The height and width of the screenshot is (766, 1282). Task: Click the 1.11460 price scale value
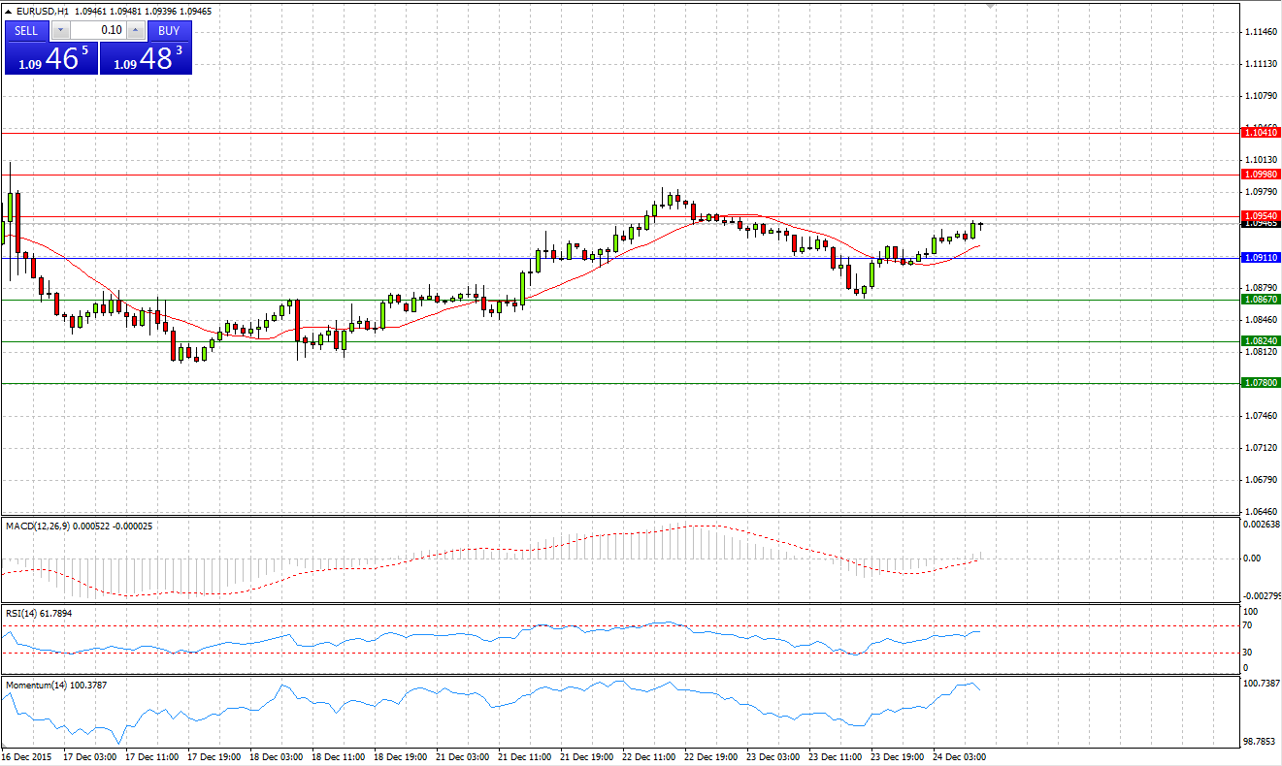[x=1261, y=32]
